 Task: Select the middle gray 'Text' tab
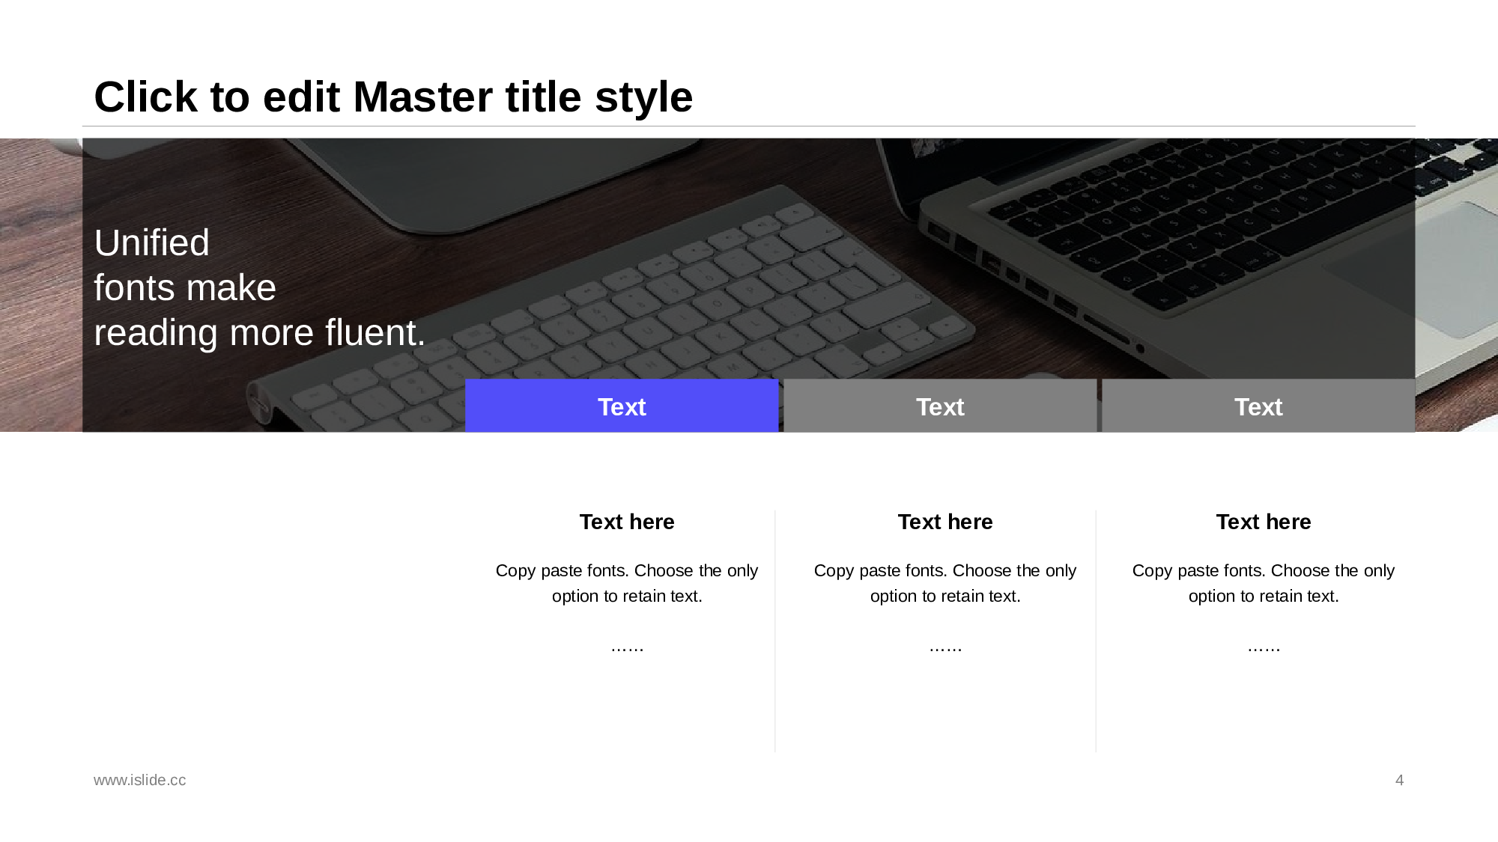point(940,406)
